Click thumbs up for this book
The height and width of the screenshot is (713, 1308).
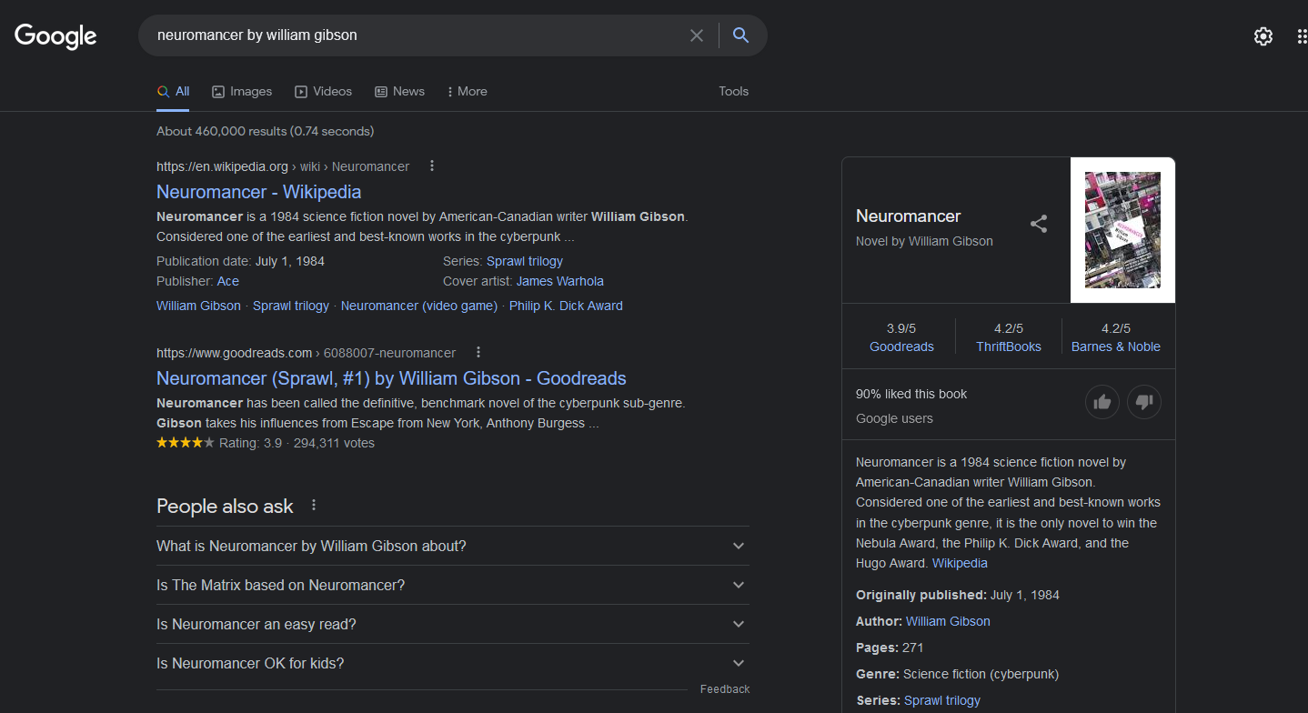point(1102,402)
